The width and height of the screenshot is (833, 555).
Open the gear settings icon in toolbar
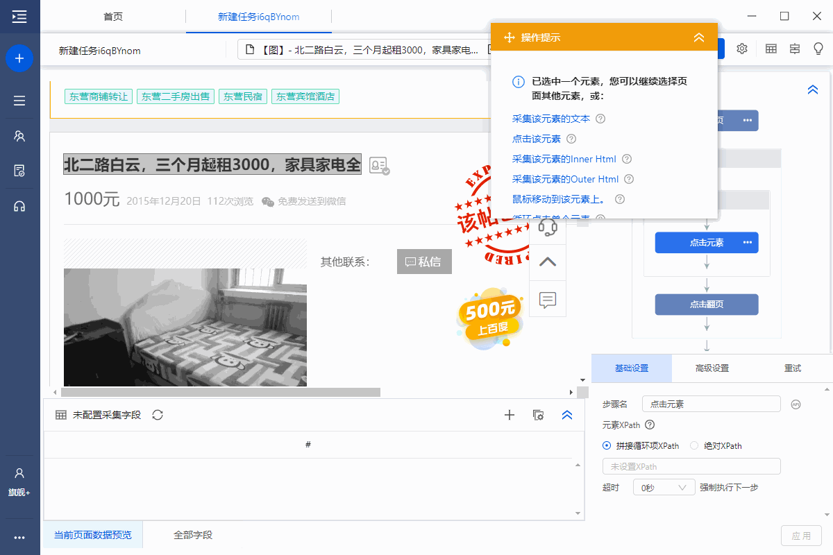(x=742, y=49)
